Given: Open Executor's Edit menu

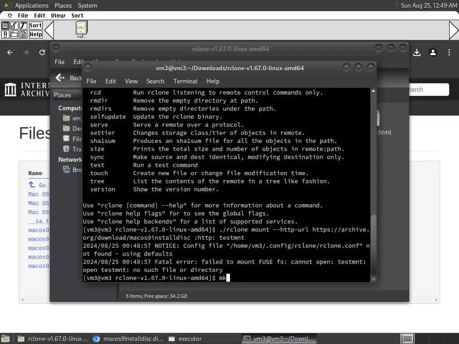Looking at the screenshot, I should 39,16.
